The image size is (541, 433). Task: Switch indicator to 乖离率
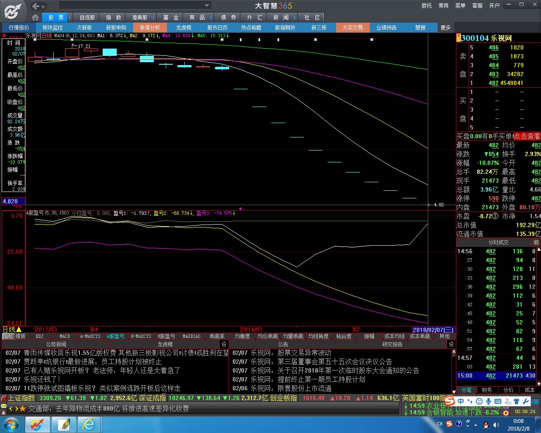(x=217, y=336)
